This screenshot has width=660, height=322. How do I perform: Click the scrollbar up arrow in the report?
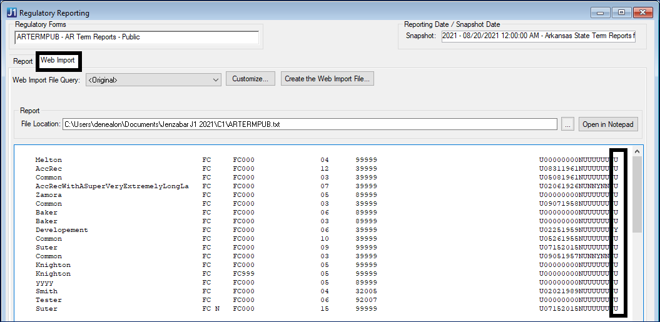637,151
